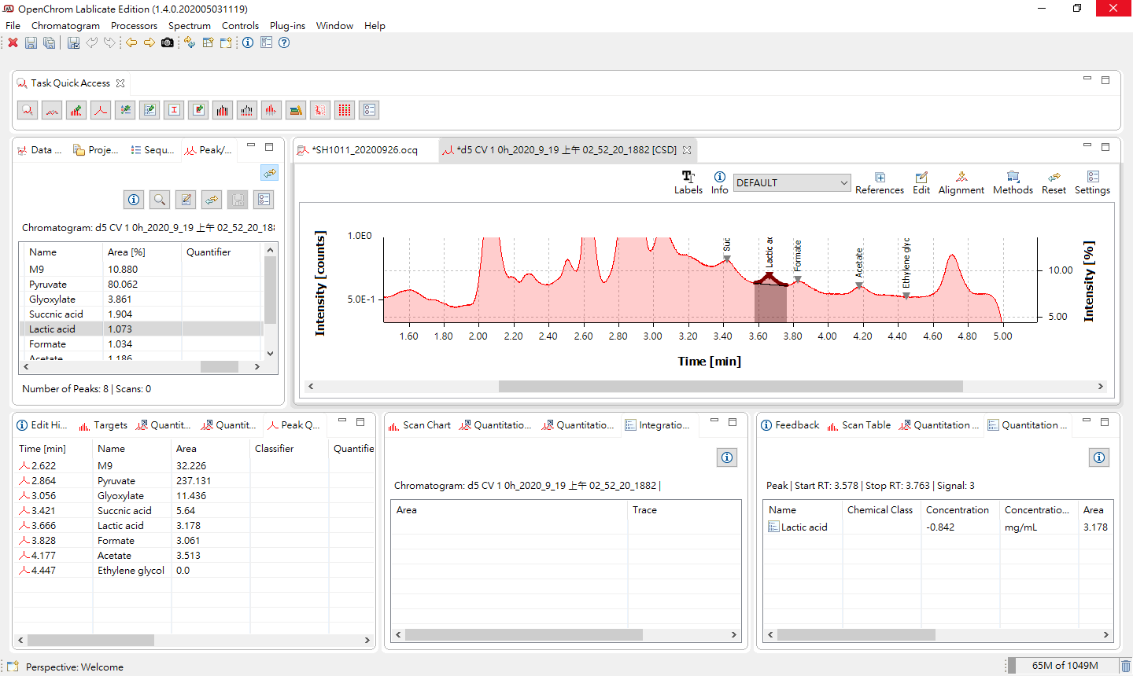
Task: Take a snapshot with the camera toolbar icon
Action: (x=165, y=42)
